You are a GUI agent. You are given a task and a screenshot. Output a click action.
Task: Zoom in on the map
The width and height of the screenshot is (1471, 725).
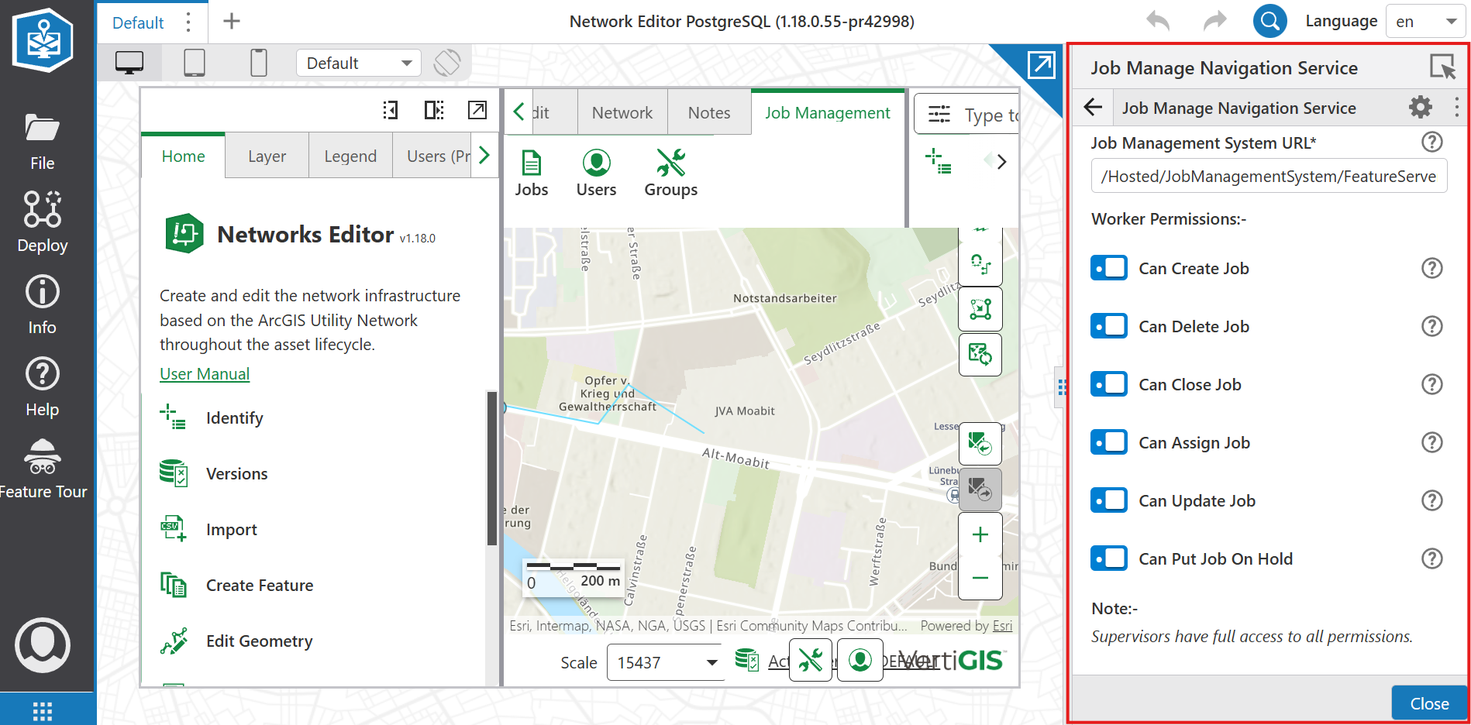[980, 534]
